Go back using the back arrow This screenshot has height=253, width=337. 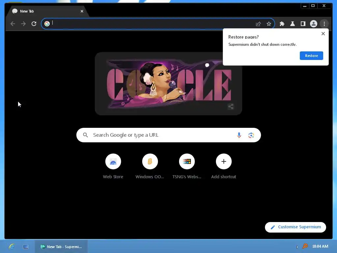13,24
